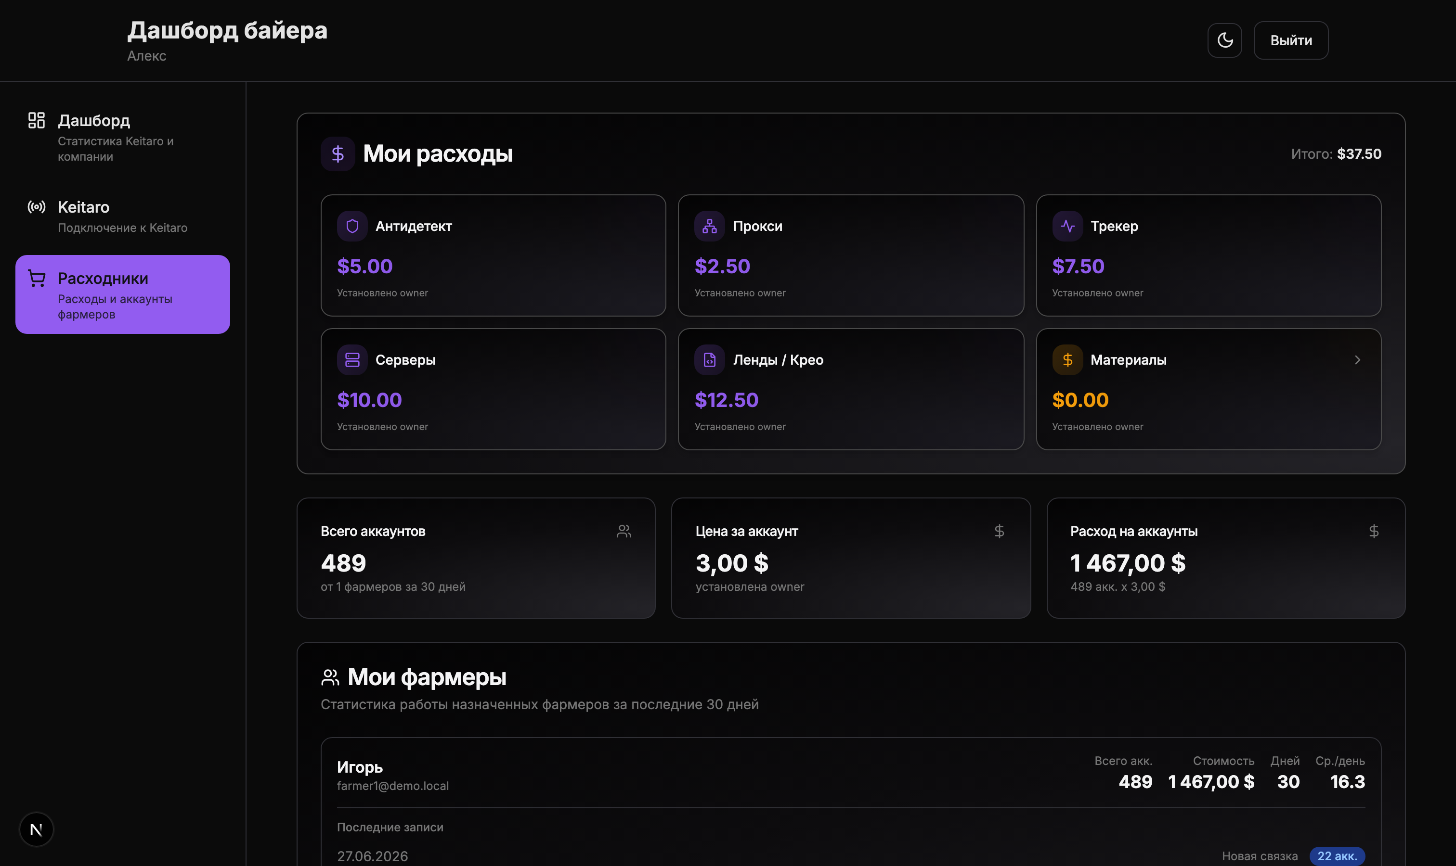Click the 489 total accounts value
This screenshot has height=866, width=1456.
343,563
